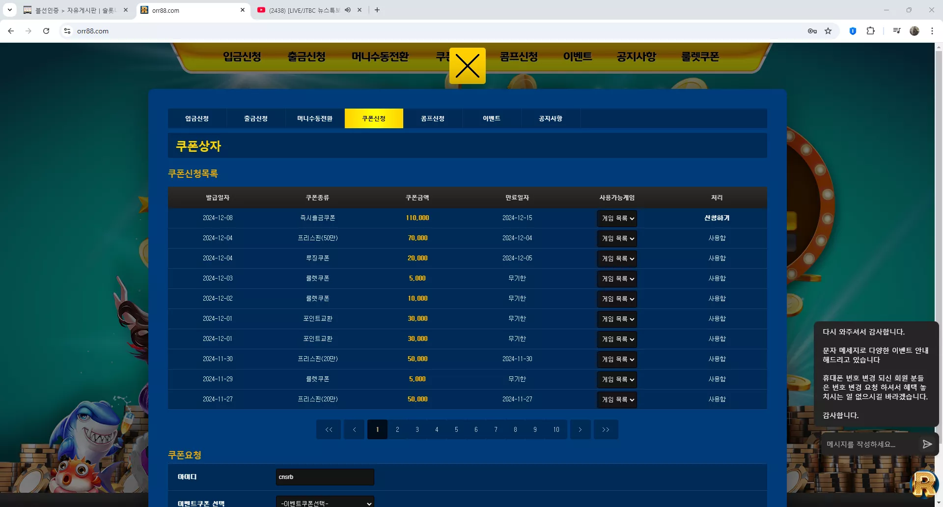Click the chat message input box

[x=870, y=444]
